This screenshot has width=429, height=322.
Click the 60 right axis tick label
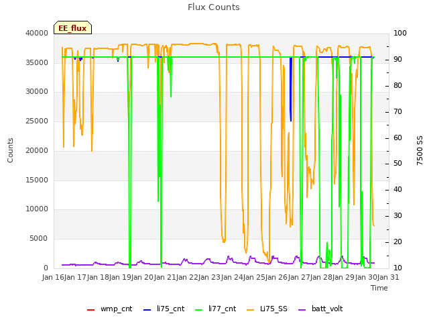397,138
